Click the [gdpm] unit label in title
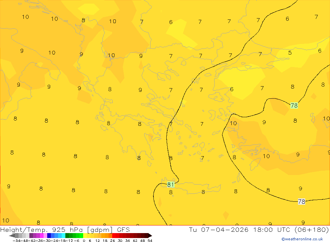 (100, 230)
